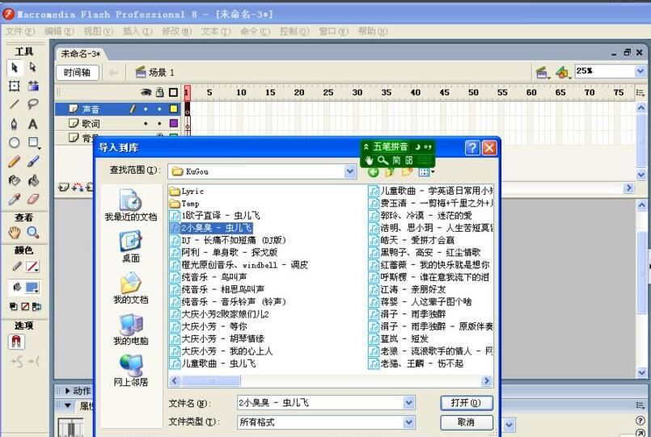Open the 插入 menu

click(137, 31)
